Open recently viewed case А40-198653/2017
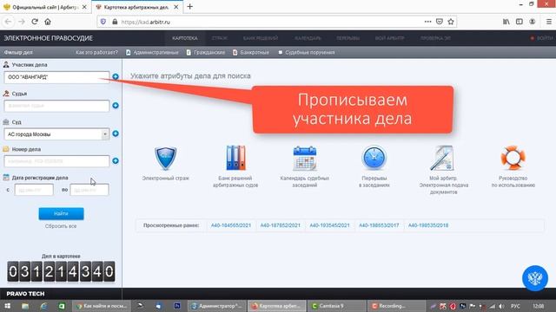 [x=379, y=225]
